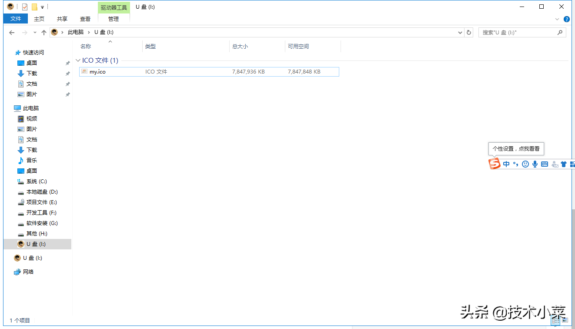Viewport: 575px width, 329px height.
Task: Toggle Sogou punctuation mode icon
Action: click(x=516, y=164)
